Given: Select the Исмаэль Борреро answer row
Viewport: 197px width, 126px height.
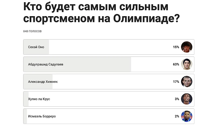Looking at the screenshot, I should pos(109,116).
